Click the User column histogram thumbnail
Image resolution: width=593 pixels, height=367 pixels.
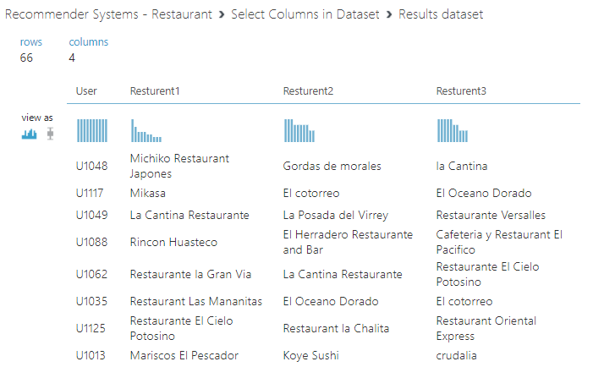(92, 130)
